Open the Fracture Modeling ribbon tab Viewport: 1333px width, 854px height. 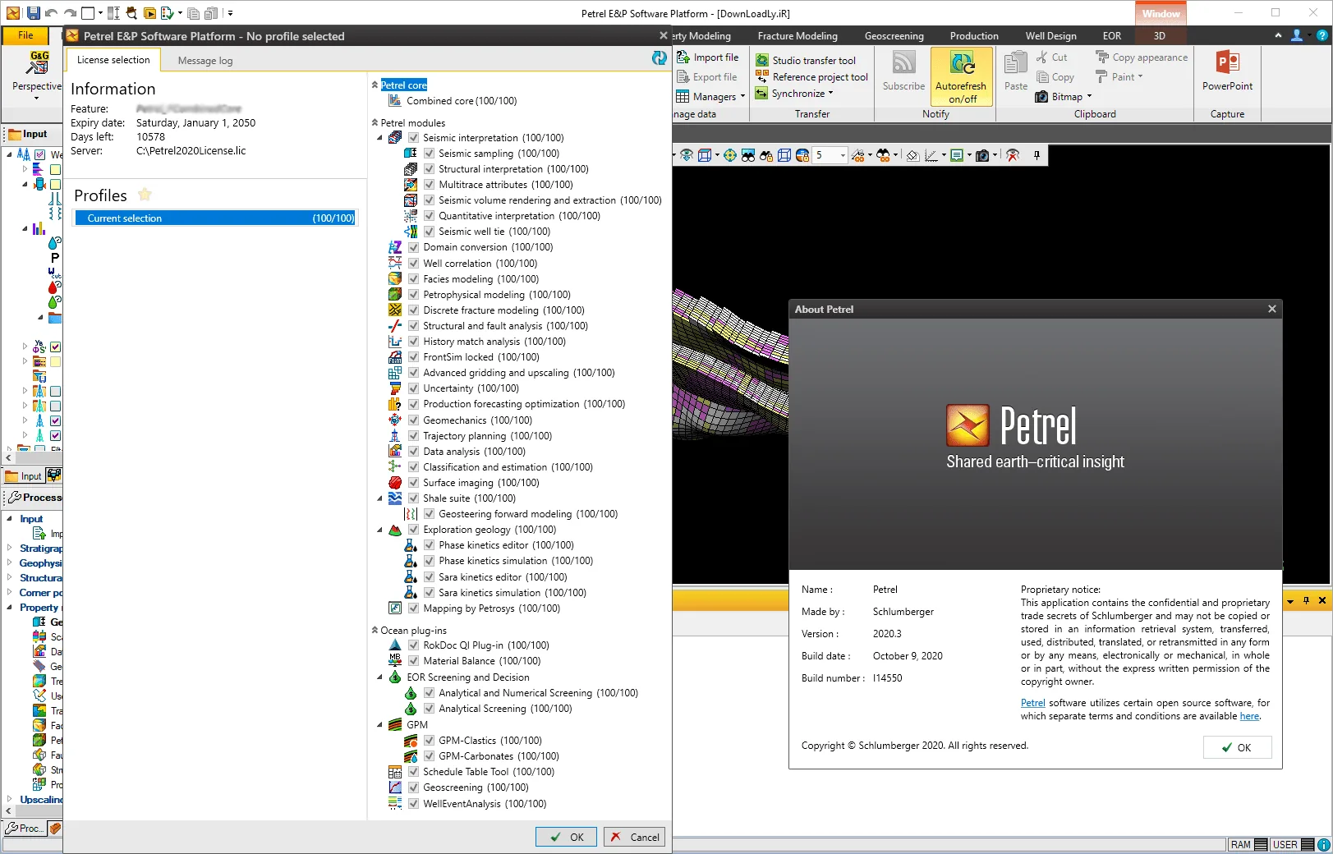tap(798, 36)
